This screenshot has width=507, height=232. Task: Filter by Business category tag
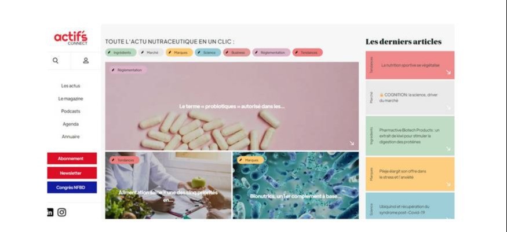point(236,53)
